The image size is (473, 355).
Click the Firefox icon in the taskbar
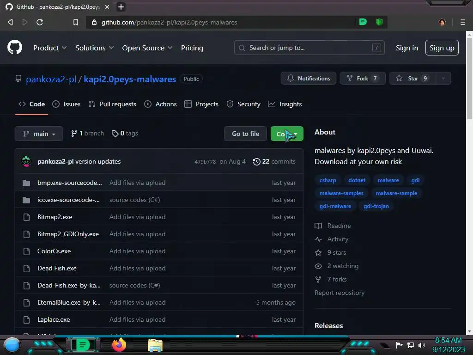click(119, 345)
